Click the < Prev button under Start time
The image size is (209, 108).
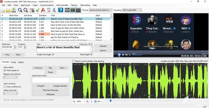pyautogui.click(x=7, y=55)
